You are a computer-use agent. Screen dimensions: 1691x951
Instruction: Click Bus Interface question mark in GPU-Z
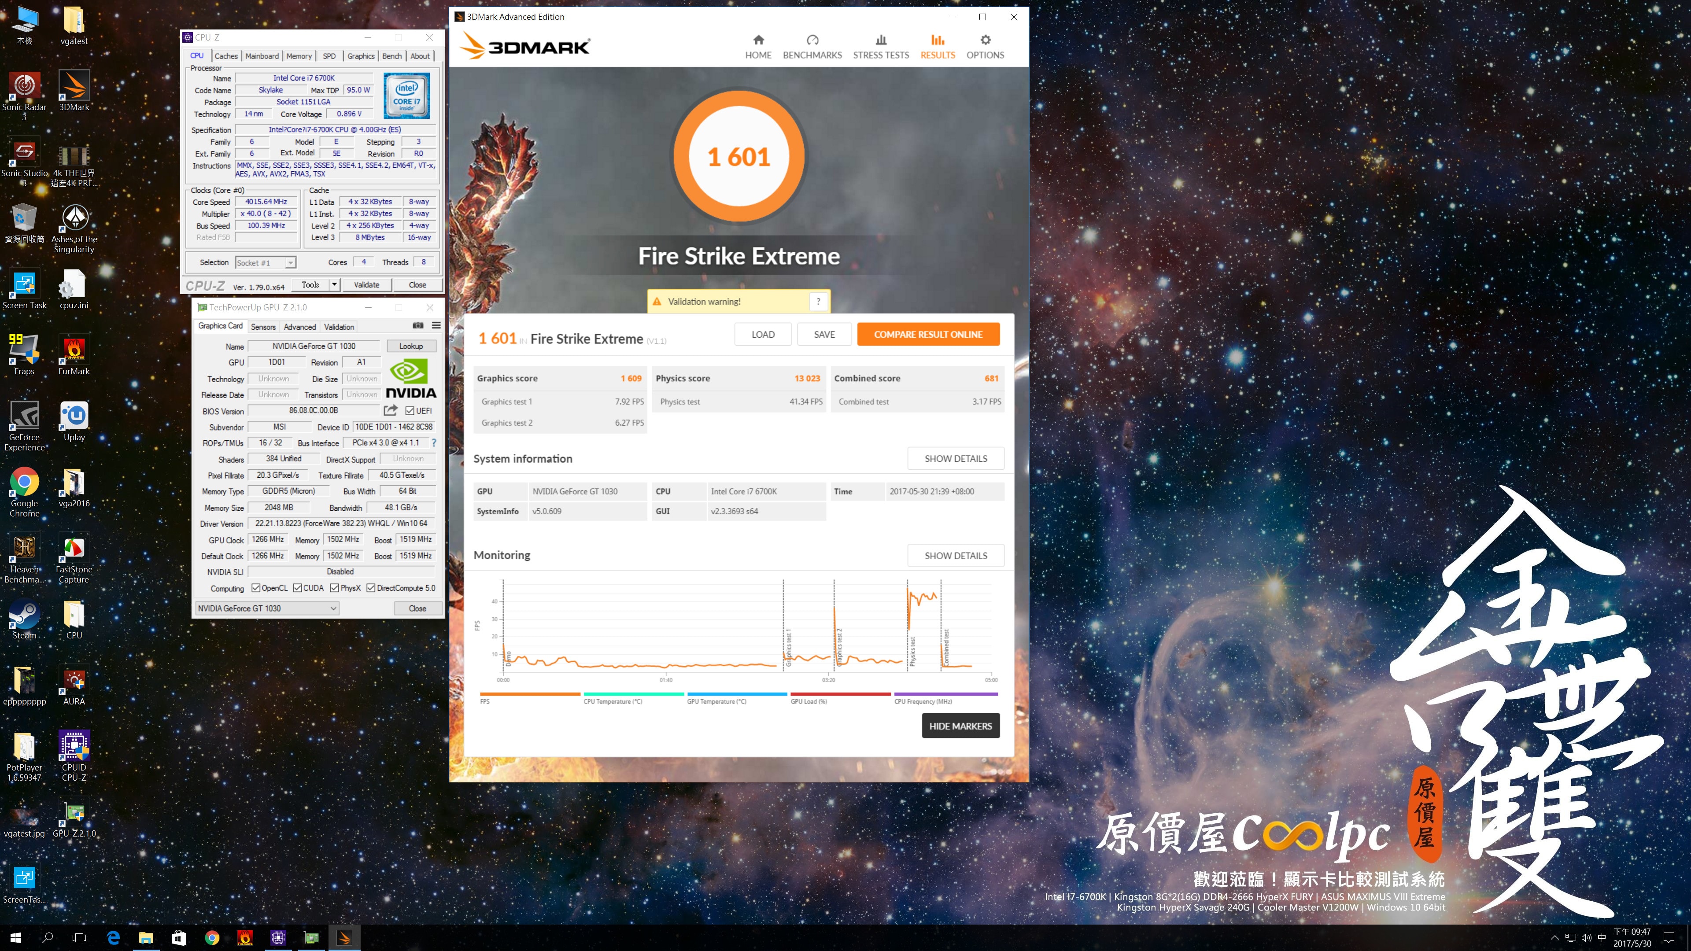coord(434,443)
